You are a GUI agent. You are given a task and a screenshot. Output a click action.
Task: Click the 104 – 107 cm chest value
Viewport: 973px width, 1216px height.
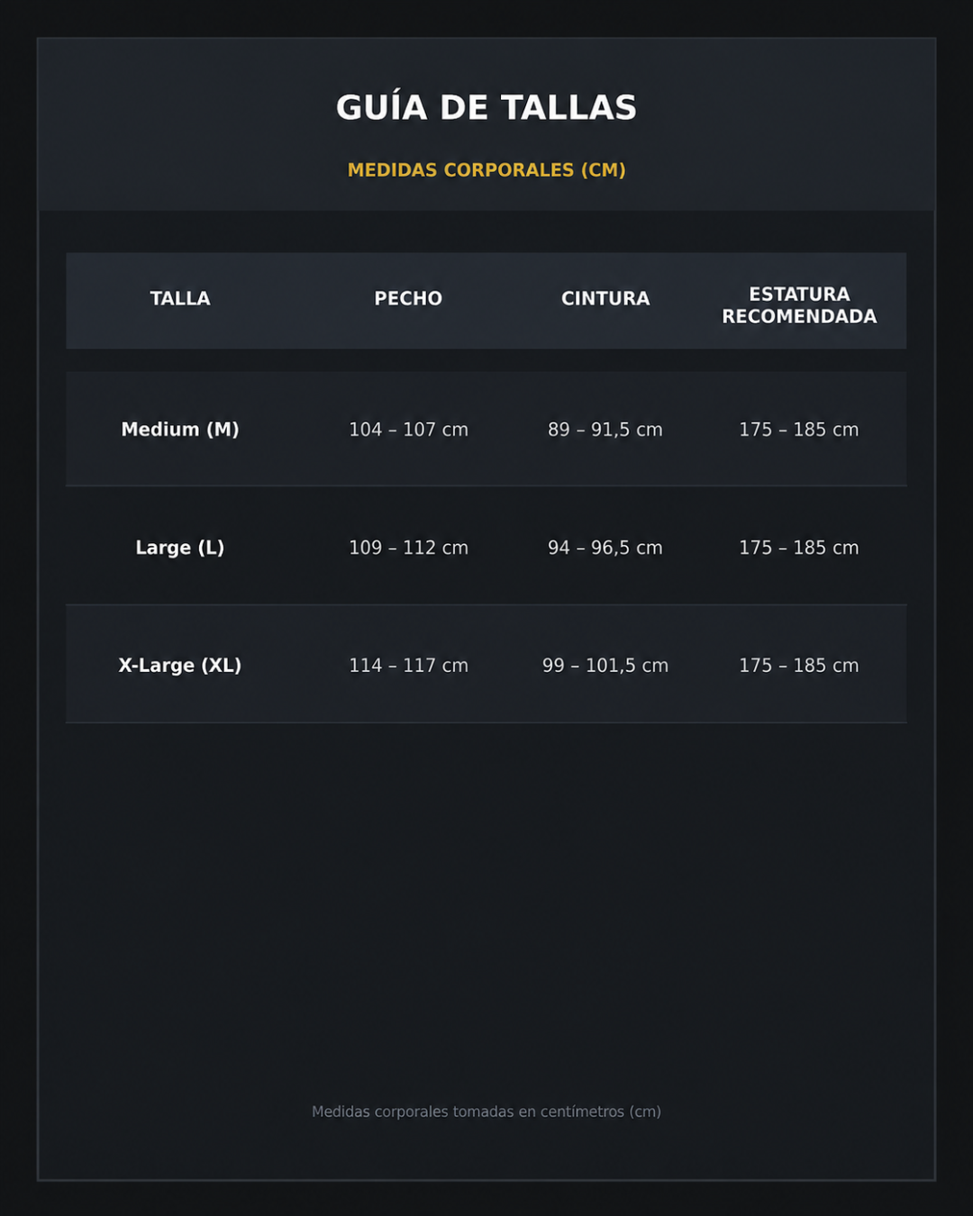tap(408, 430)
